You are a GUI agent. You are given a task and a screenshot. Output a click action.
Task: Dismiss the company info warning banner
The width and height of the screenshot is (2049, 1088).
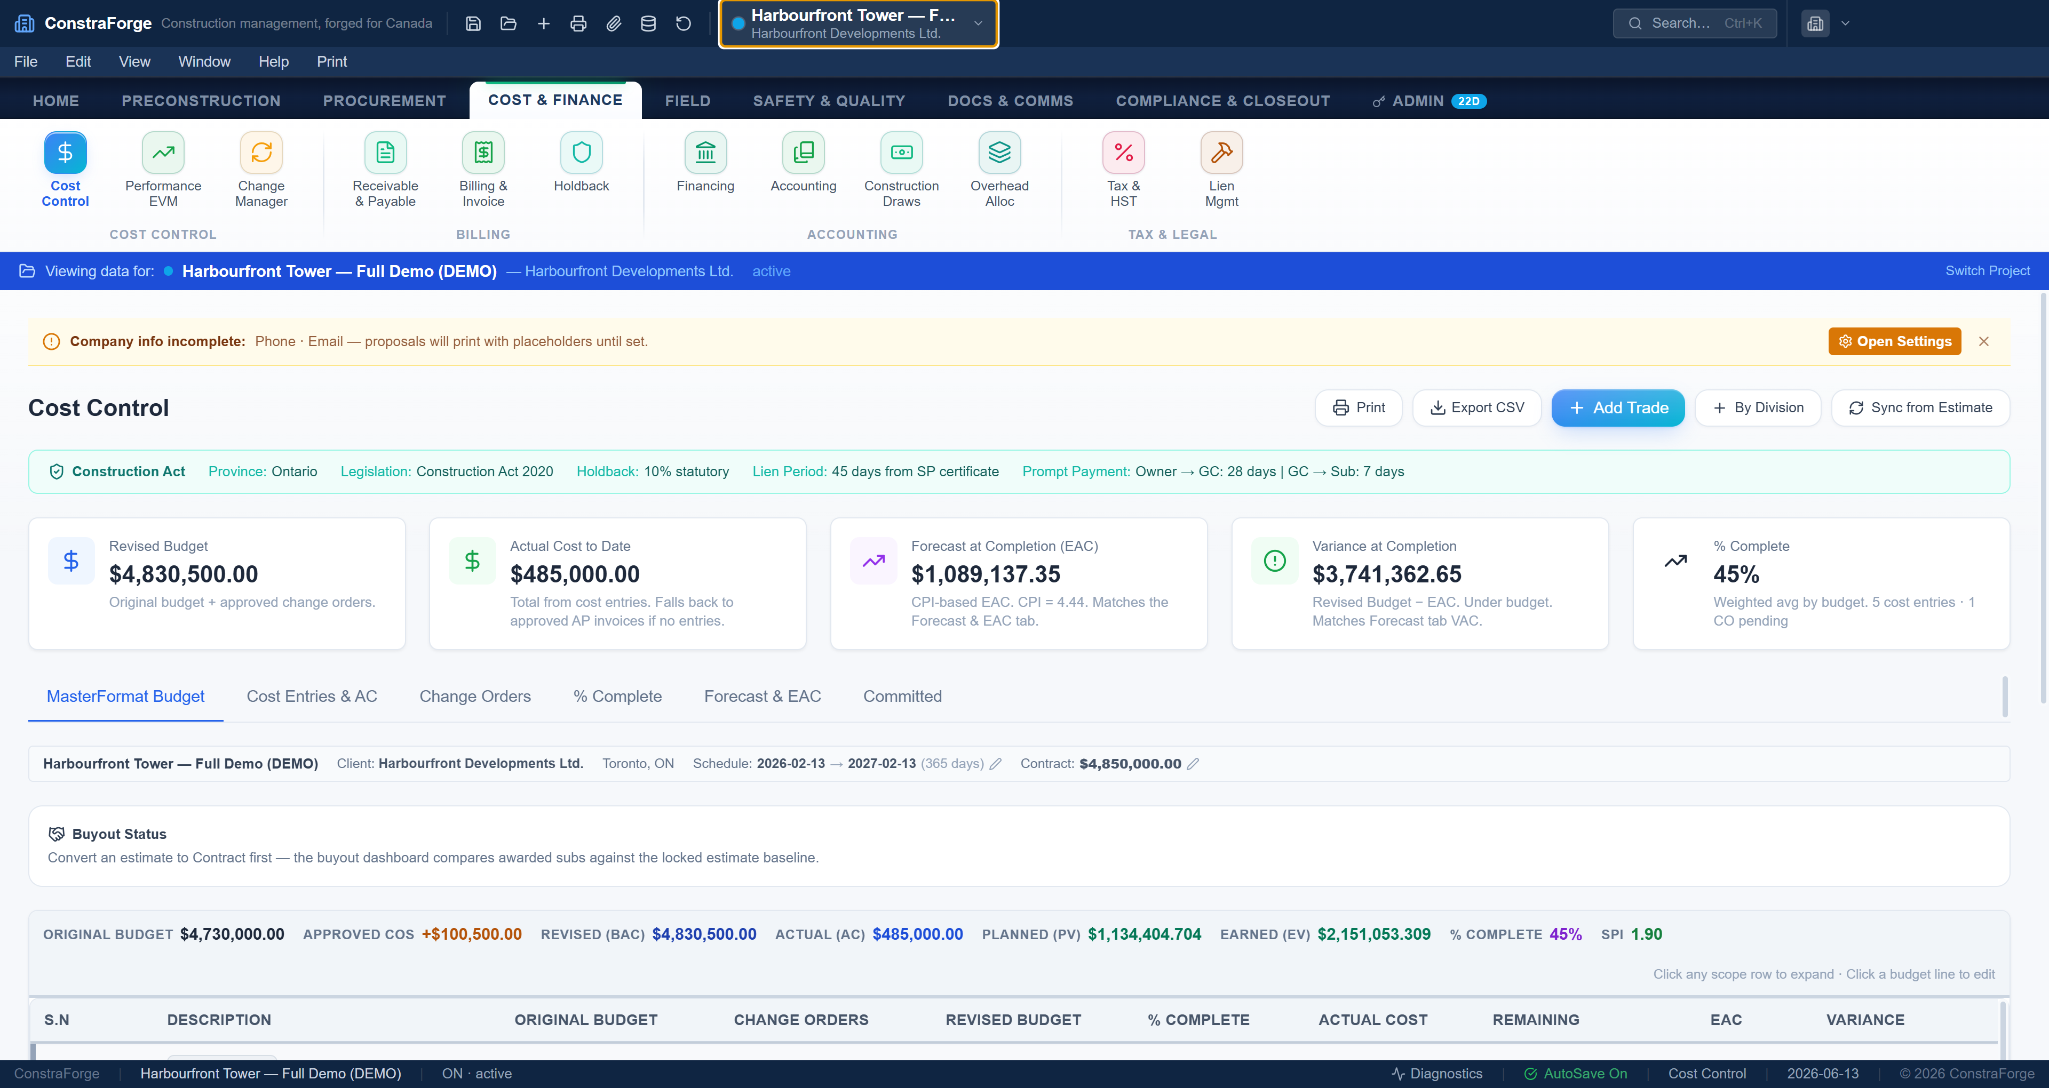[1983, 341]
